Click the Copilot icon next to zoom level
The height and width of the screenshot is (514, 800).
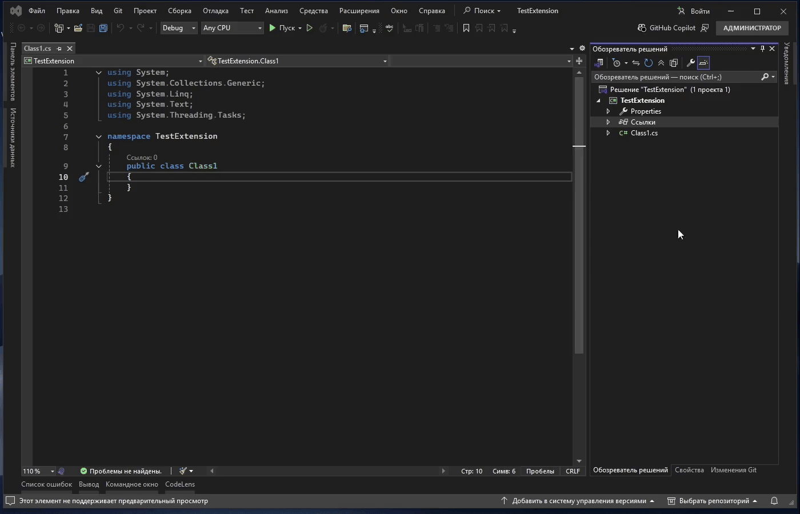point(62,471)
